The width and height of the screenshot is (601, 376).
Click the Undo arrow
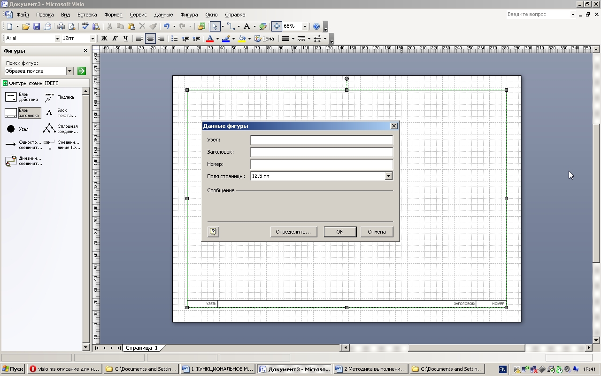(166, 27)
